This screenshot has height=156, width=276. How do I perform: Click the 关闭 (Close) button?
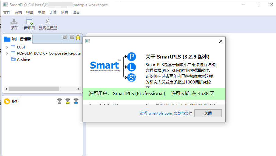pyautogui.click(x=208, y=113)
